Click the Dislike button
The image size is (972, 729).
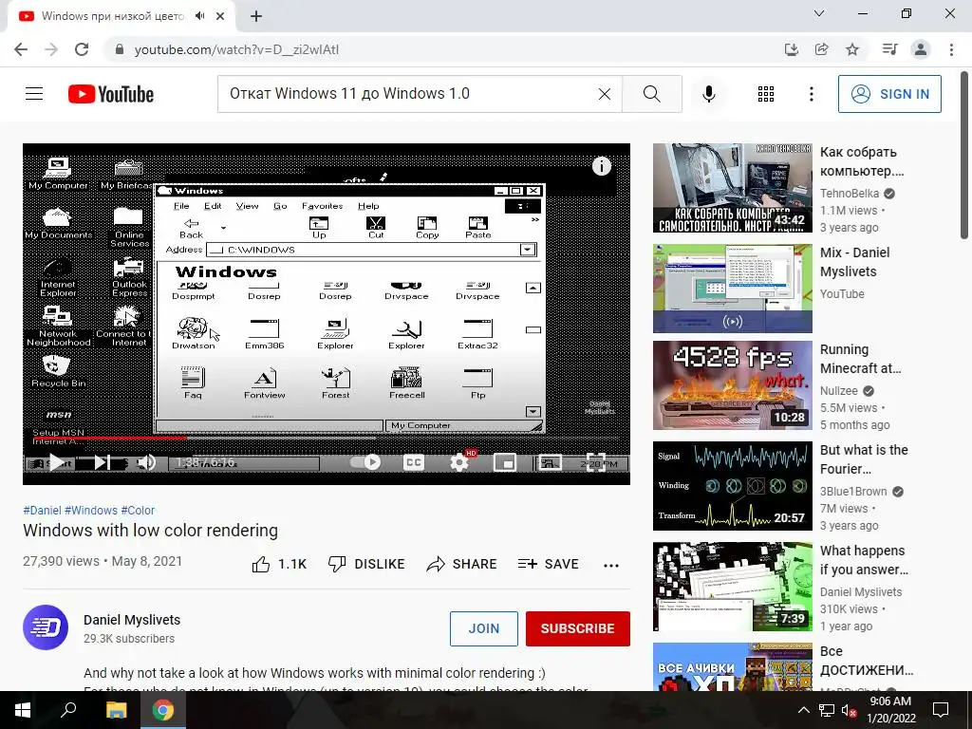pyautogui.click(x=366, y=564)
